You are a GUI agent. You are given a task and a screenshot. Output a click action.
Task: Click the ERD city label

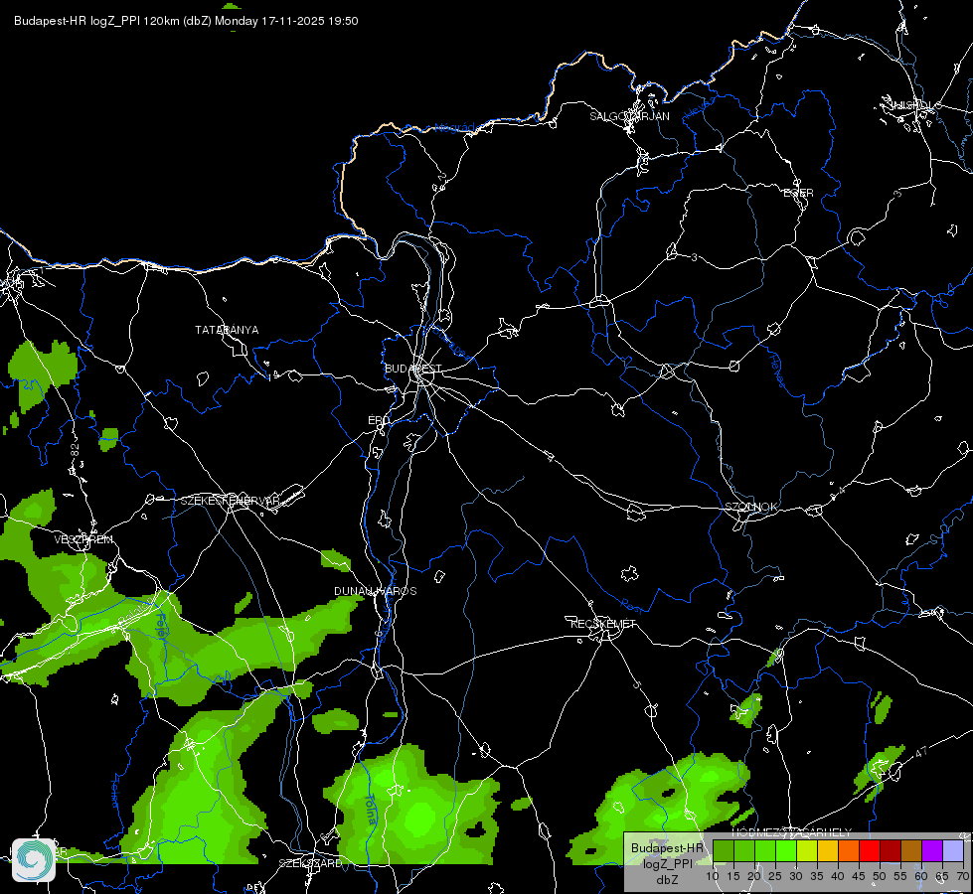click(379, 420)
